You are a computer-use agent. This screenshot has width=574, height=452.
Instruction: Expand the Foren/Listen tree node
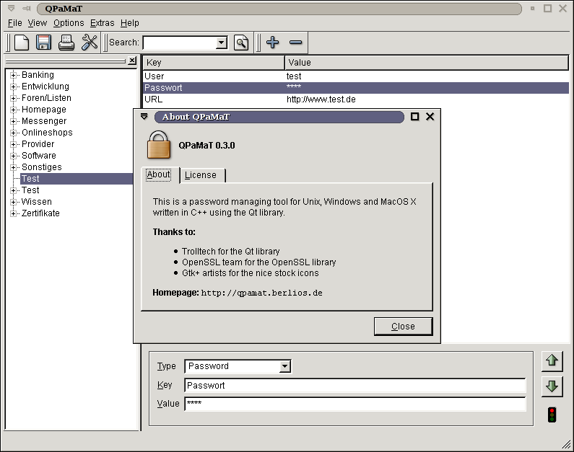coord(14,98)
